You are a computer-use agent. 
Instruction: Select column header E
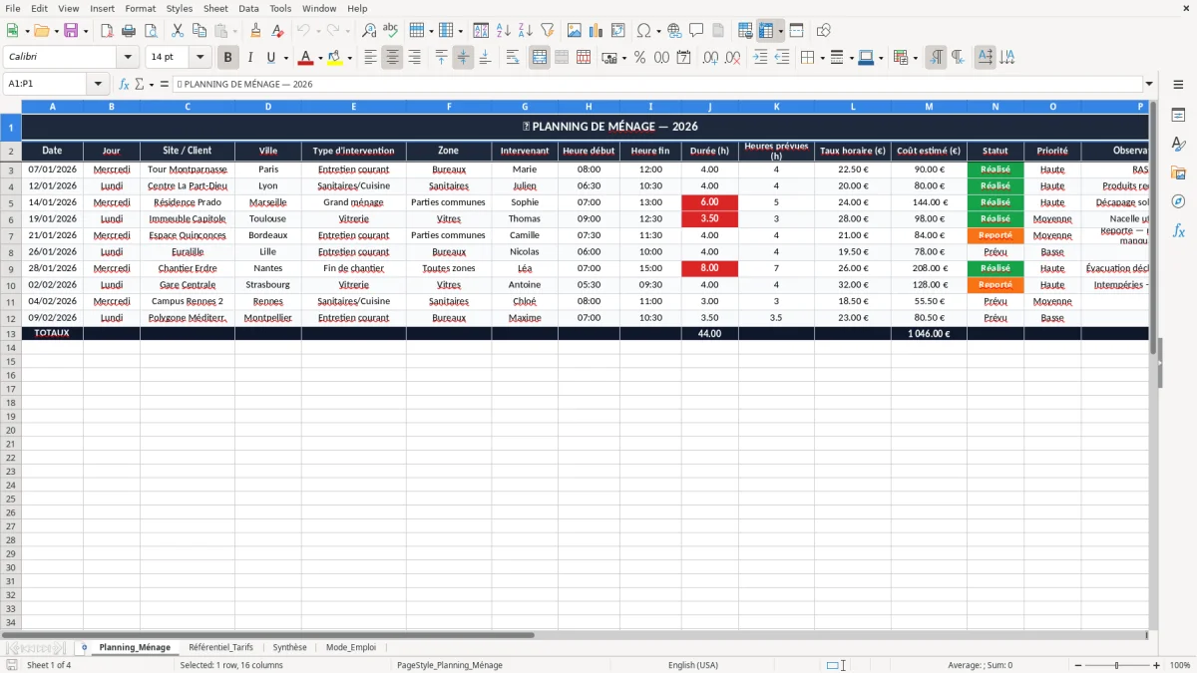point(353,106)
